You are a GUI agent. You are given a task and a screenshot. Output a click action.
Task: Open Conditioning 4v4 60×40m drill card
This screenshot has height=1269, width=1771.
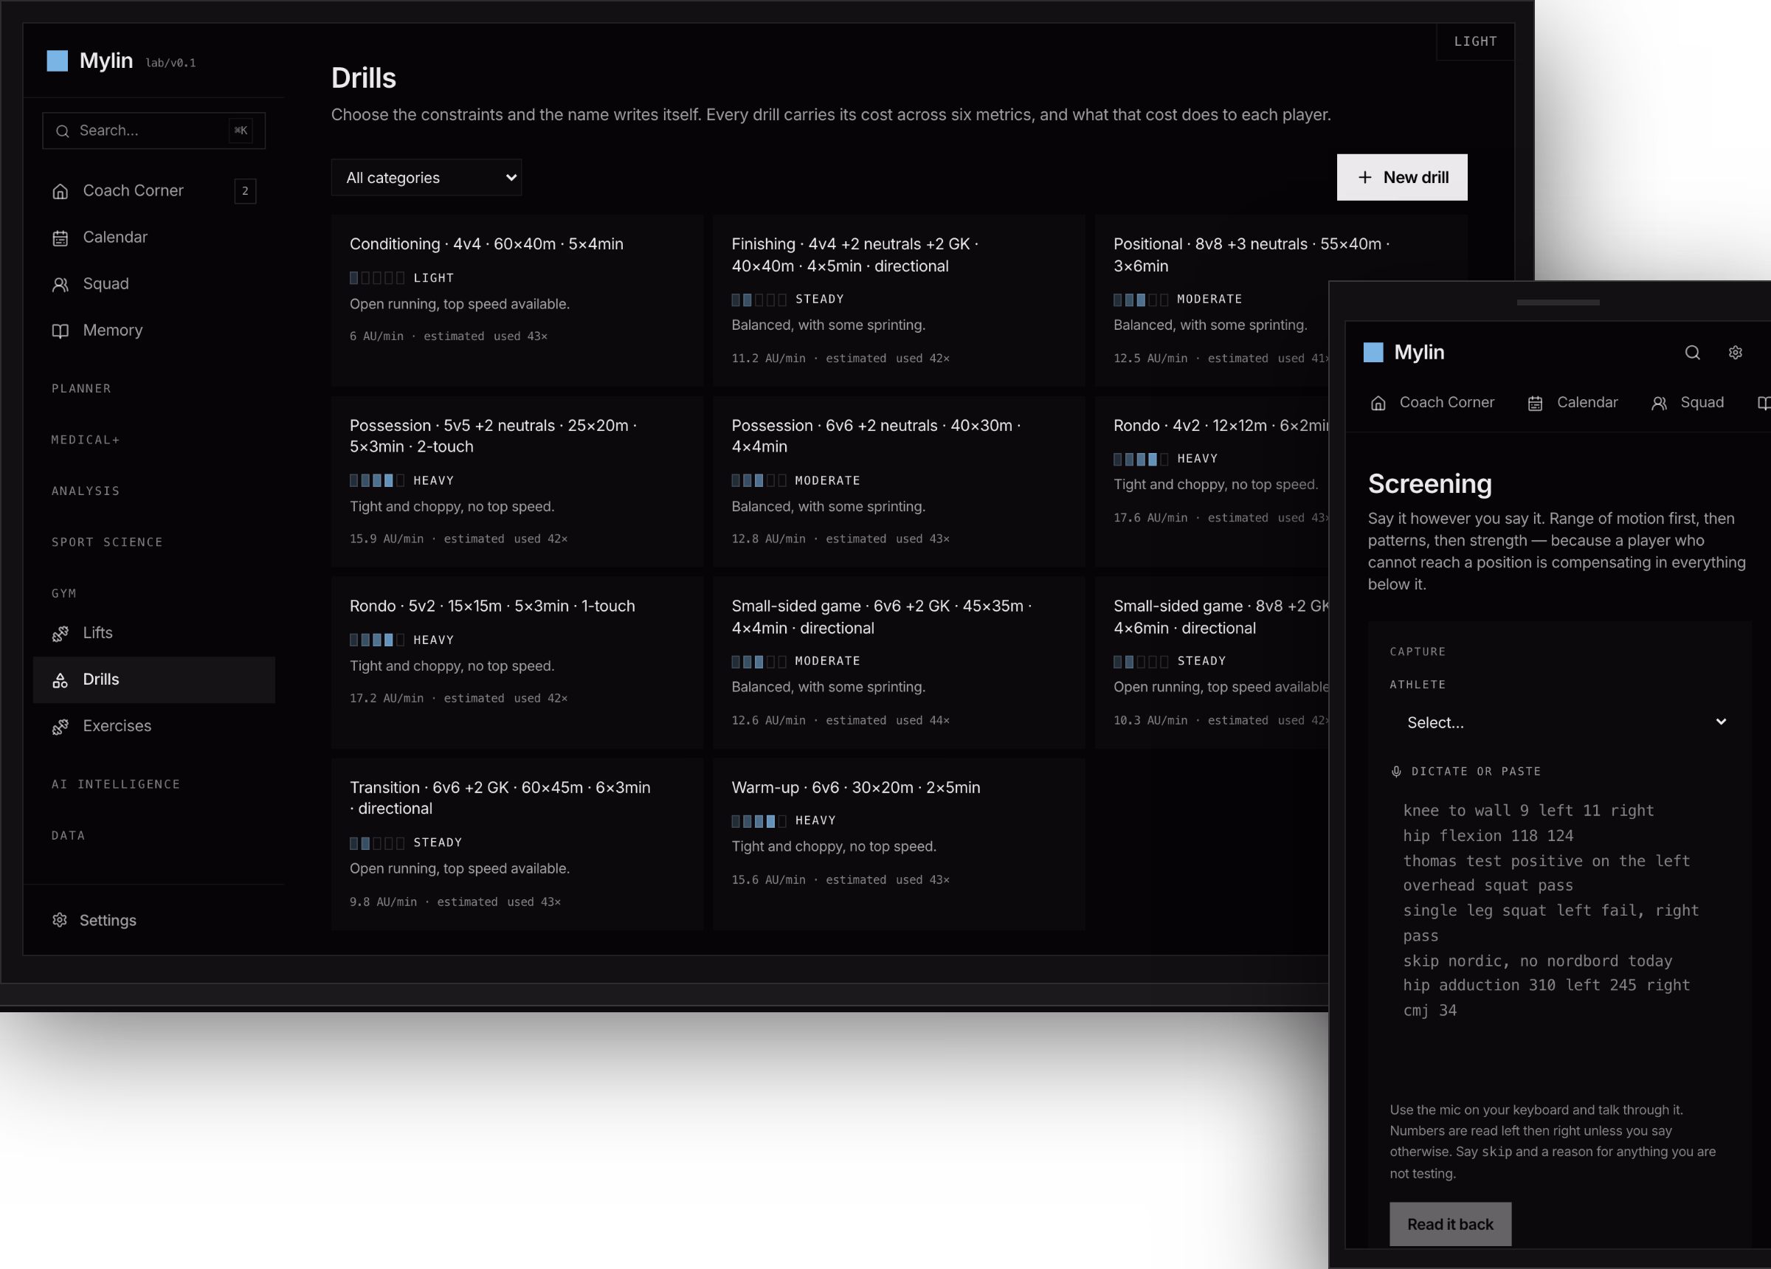[517, 301]
